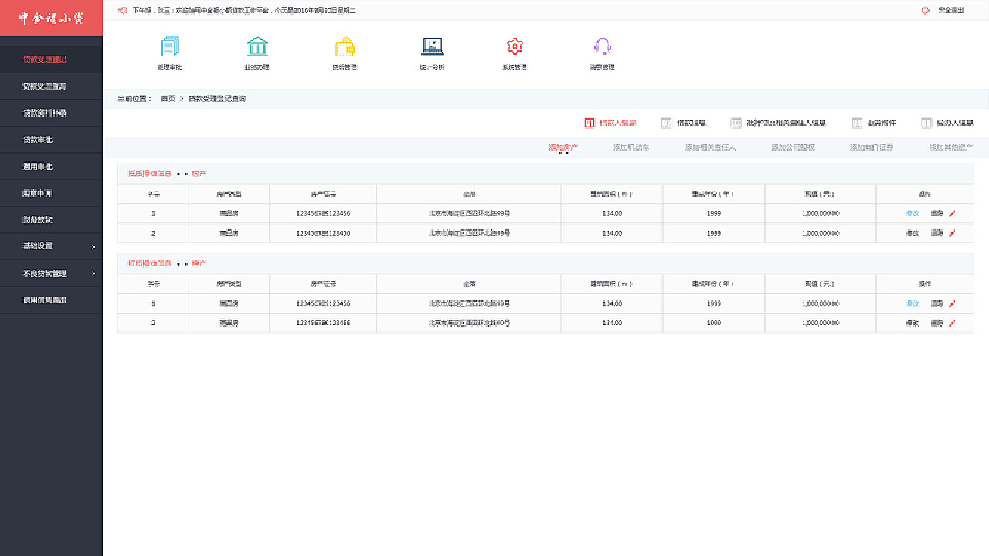The image size is (989, 556).
Task: Select the 添加相关责任人 sub-tab
Action: pos(711,147)
